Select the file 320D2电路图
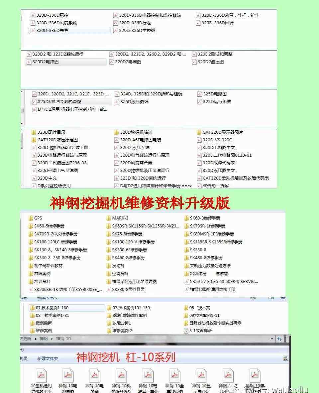The height and width of the screenshot is (393, 319). tap(45, 62)
